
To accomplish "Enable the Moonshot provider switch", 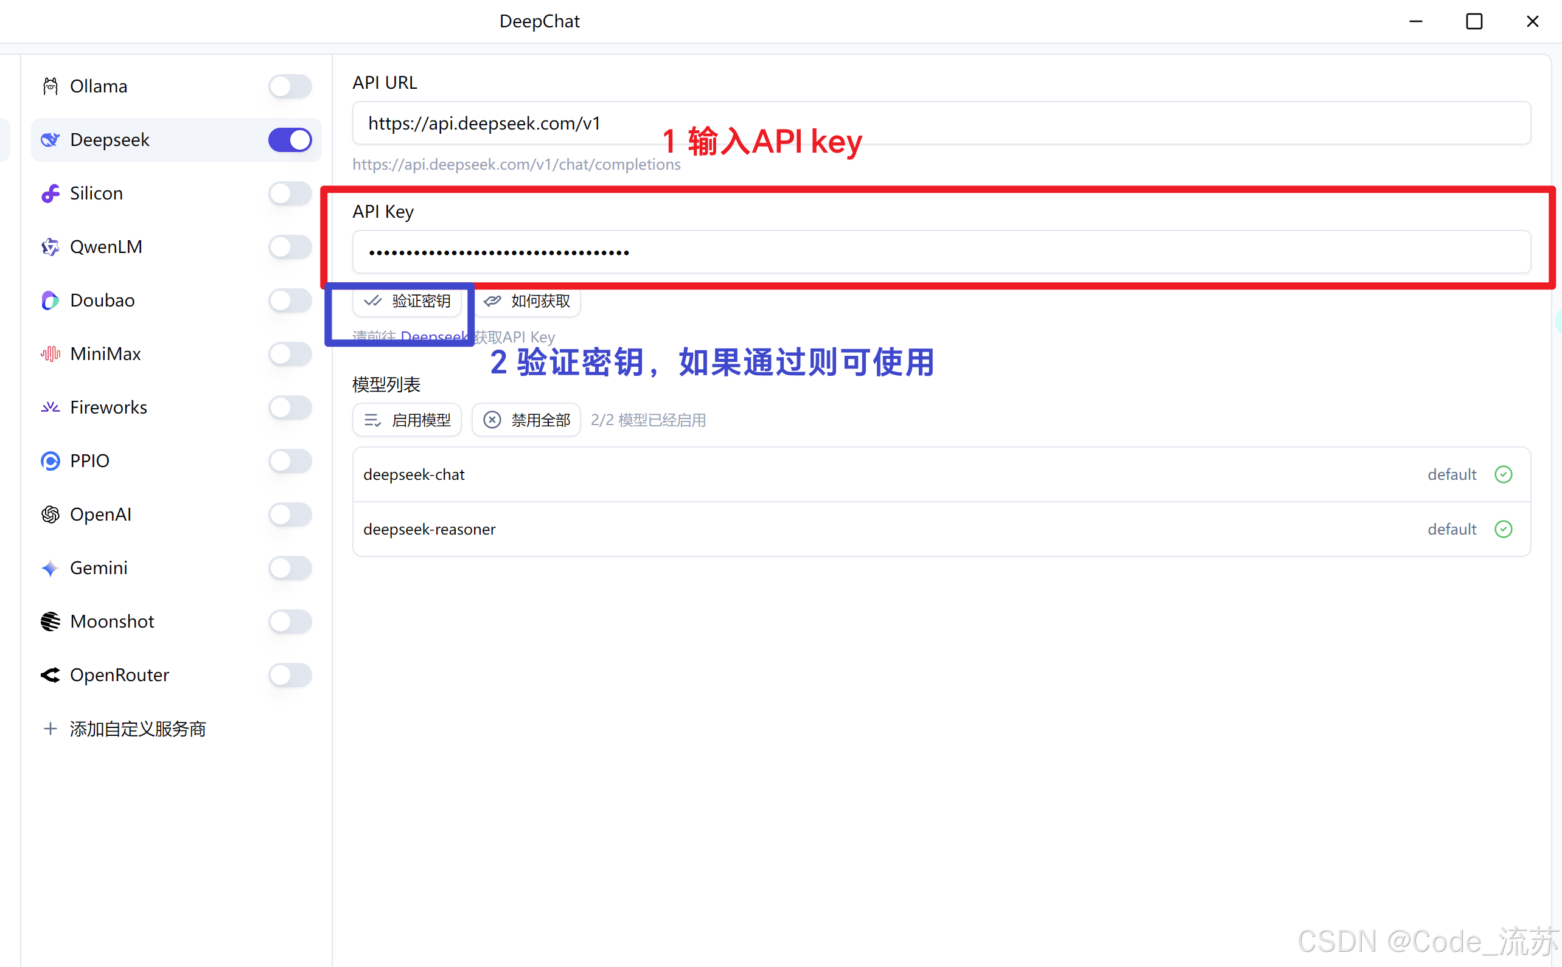I will coord(290,622).
